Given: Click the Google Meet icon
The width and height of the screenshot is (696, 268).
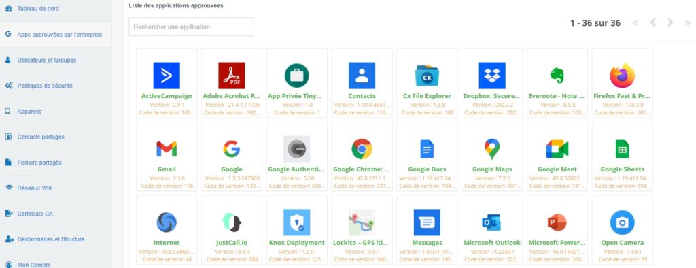Looking at the screenshot, I should click(x=557, y=149).
